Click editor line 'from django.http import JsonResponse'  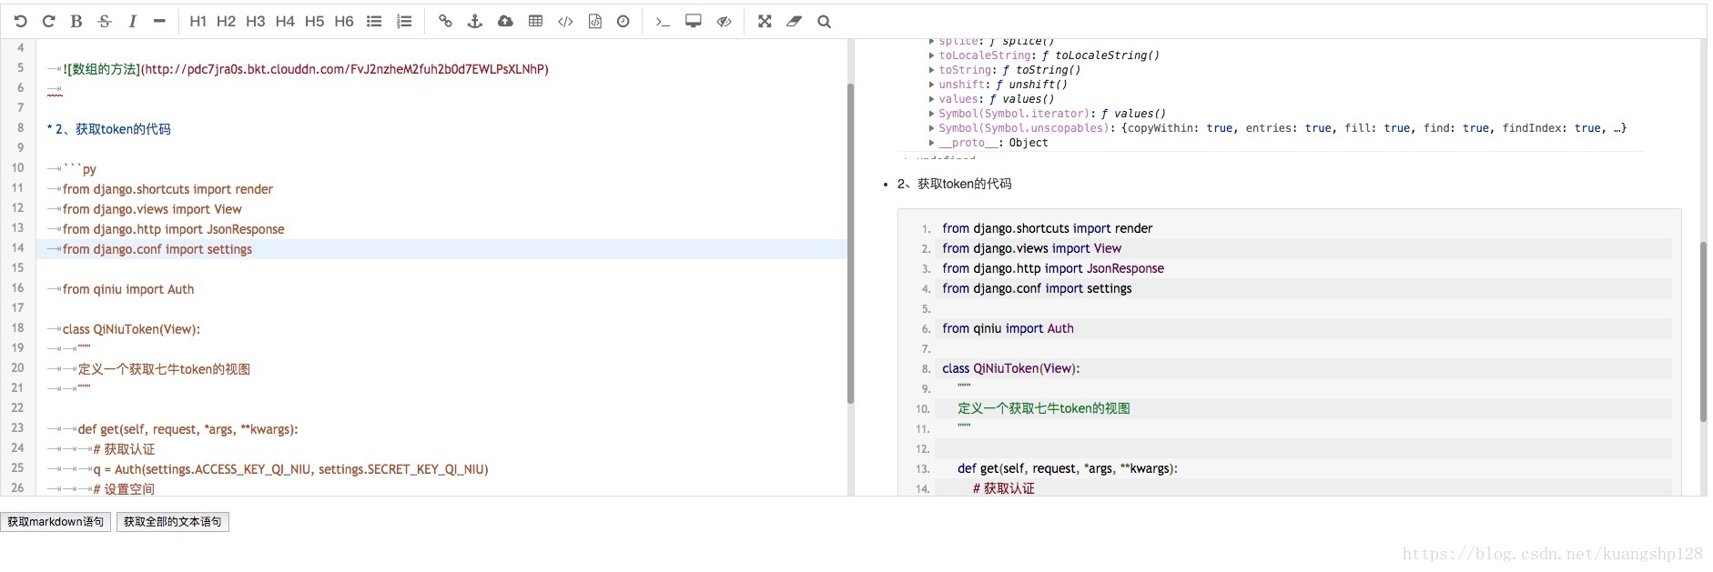173,229
